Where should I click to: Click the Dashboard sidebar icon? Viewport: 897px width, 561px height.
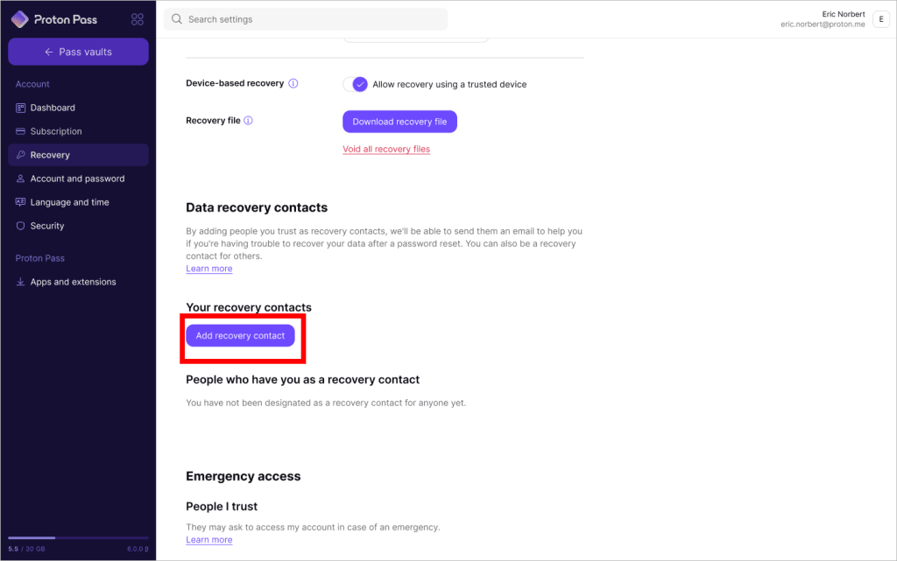tap(21, 108)
